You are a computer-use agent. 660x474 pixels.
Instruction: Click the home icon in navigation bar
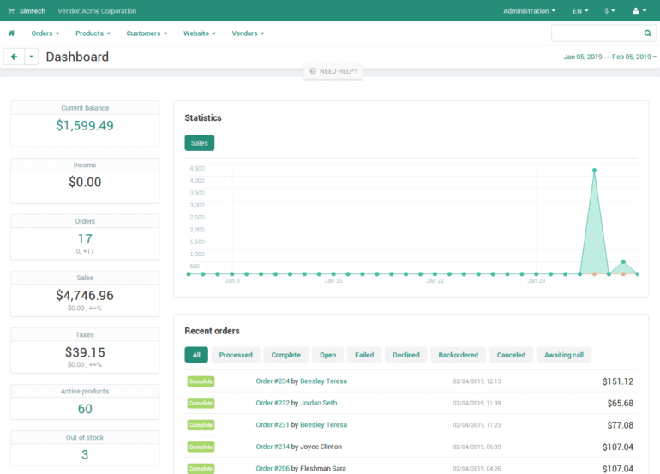[x=12, y=33]
